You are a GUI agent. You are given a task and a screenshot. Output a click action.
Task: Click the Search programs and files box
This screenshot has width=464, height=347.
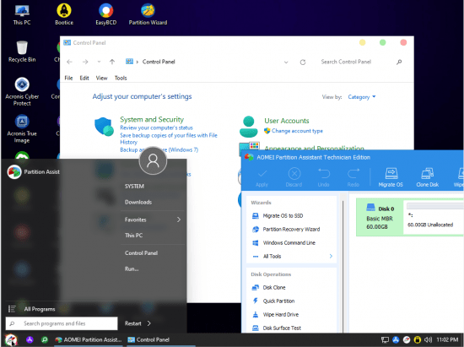point(62,323)
